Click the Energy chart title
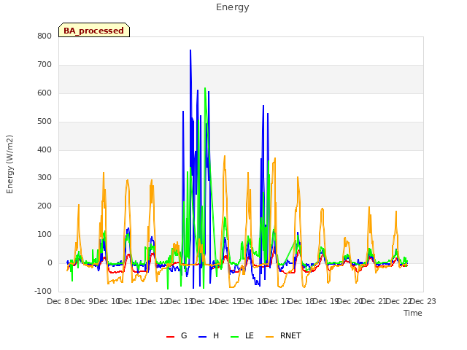Image resolution: width=467 pixels, height=350 pixels. click(233, 7)
